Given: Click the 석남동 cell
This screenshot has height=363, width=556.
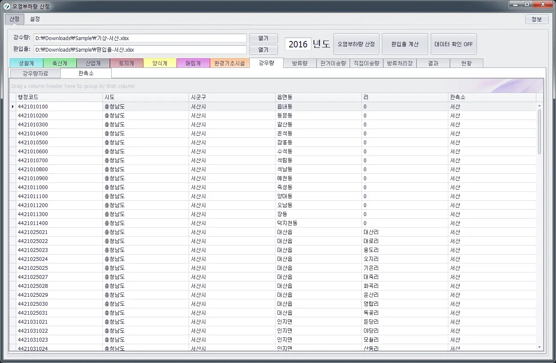Looking at the screenshot, I should (x=319, y=169).
